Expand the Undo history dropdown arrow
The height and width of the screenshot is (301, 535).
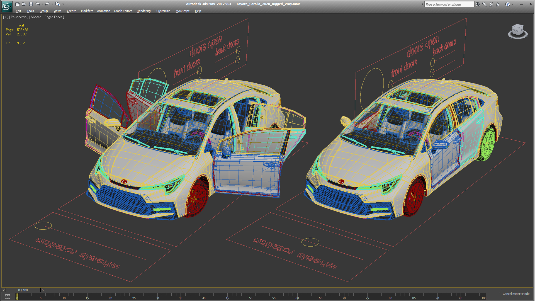point(42,4)
